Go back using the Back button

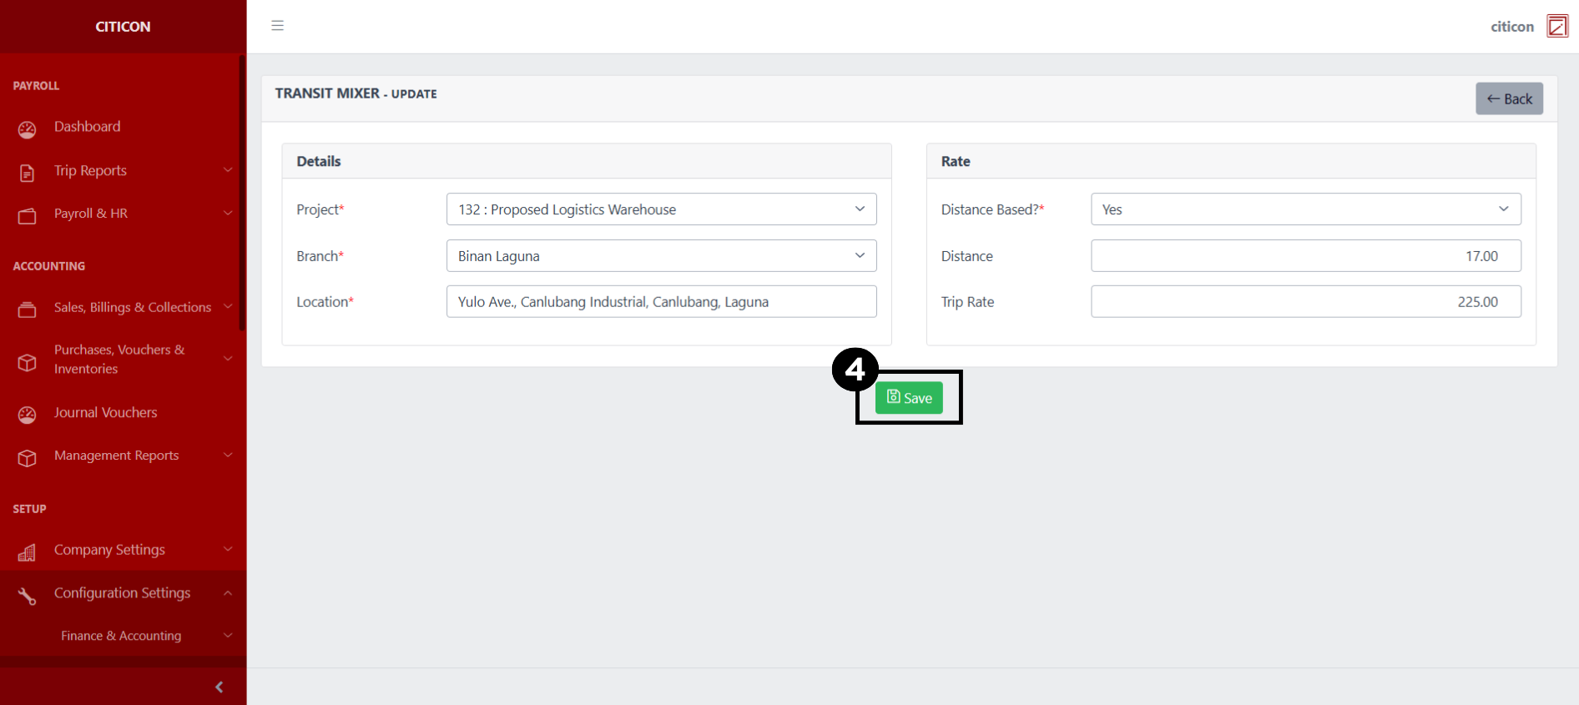(x=1509, y=98)
